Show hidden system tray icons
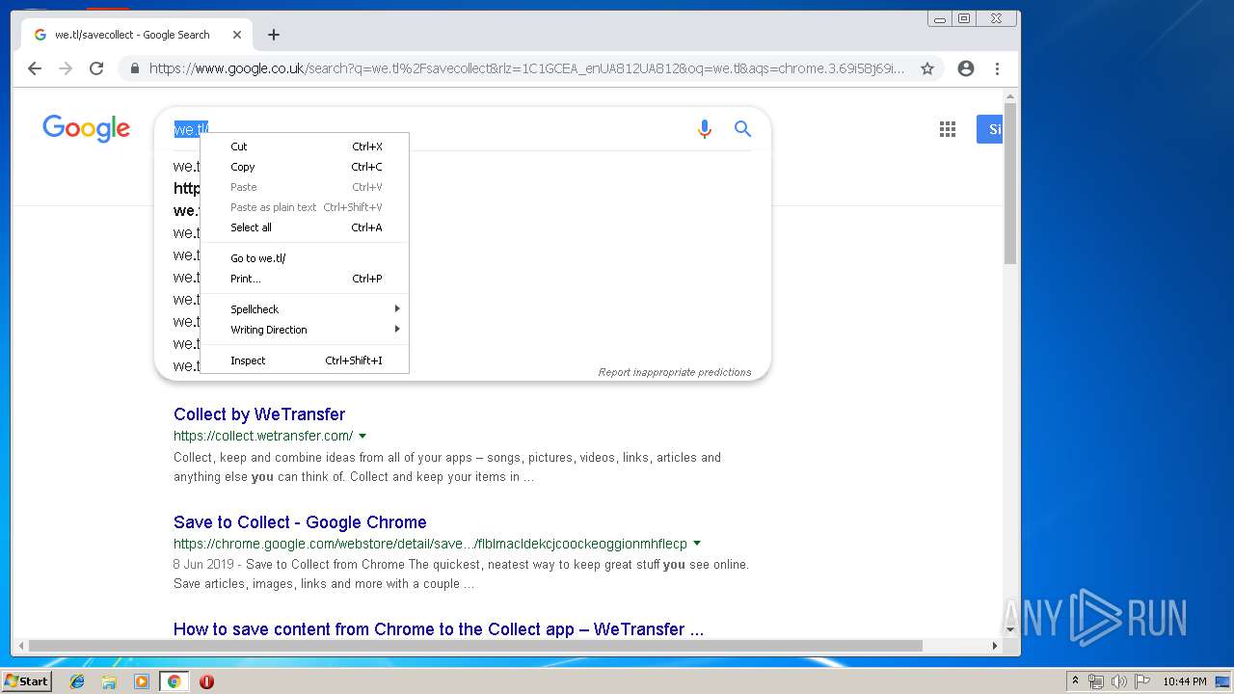The width and height of the screenshot is (1234, 694). 1075,681
